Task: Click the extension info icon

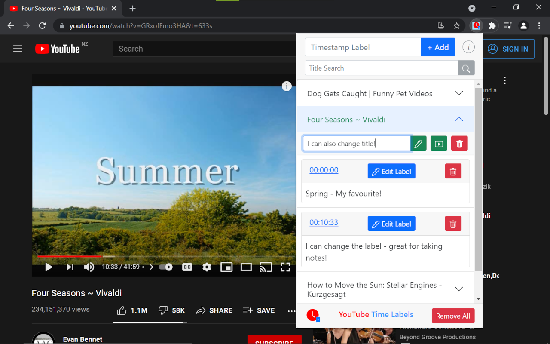Action: (x=468, y=47)
